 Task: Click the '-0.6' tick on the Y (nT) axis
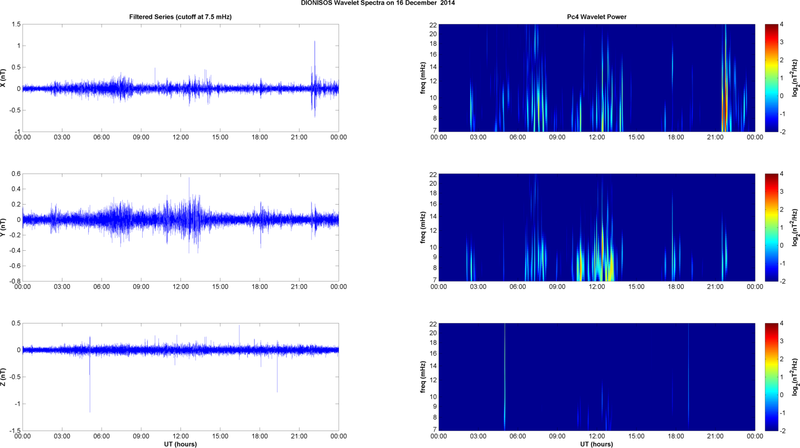(15, 266)
